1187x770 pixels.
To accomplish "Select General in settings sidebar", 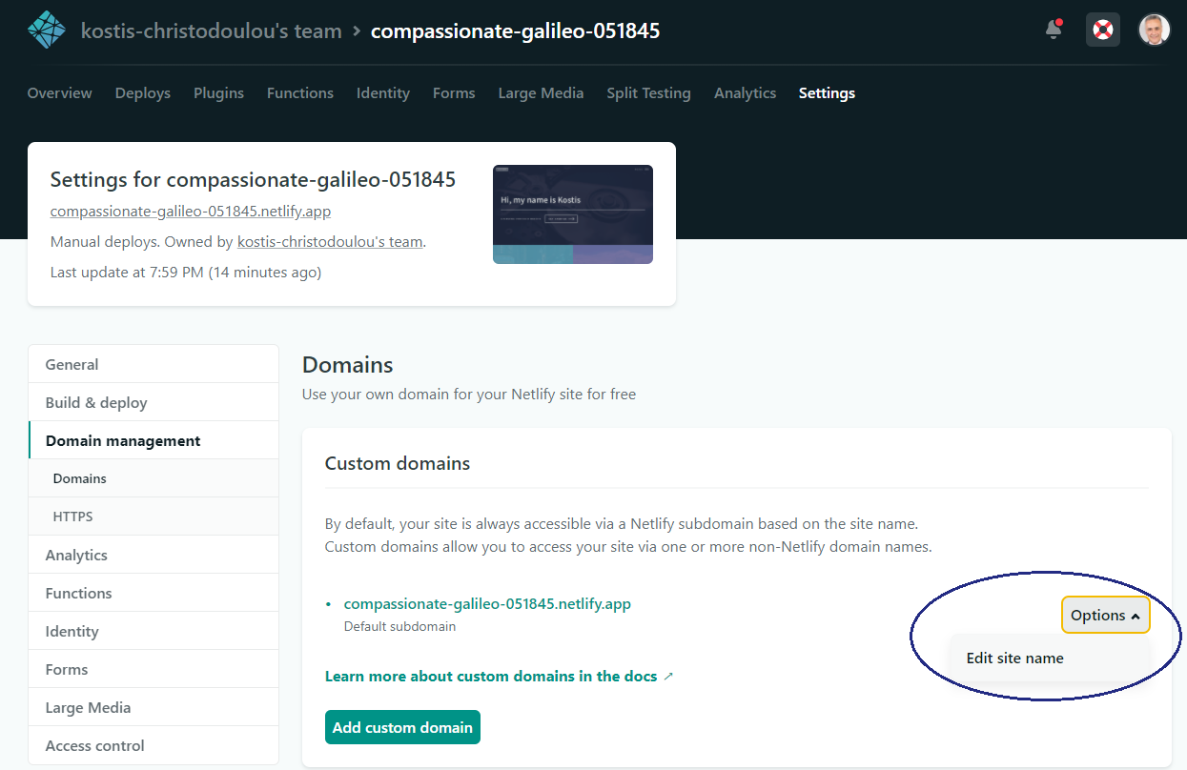I will 72,365.
